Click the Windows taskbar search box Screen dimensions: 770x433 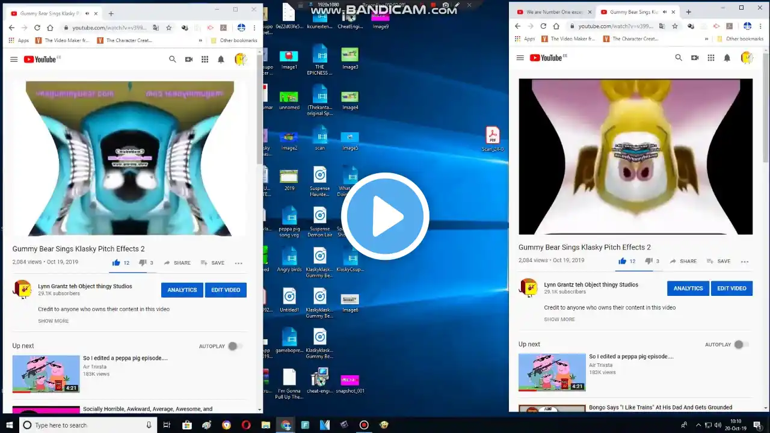(89, 425)
